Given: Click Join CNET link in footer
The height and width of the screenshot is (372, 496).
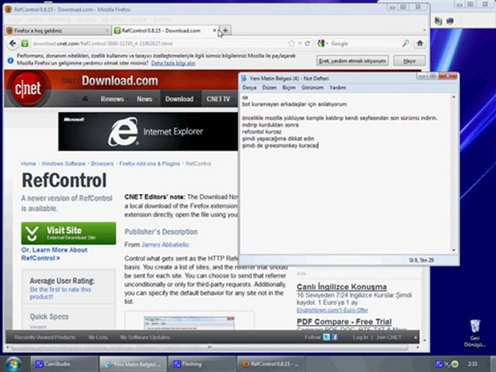Looking at the screenshot, I should 389,337.
